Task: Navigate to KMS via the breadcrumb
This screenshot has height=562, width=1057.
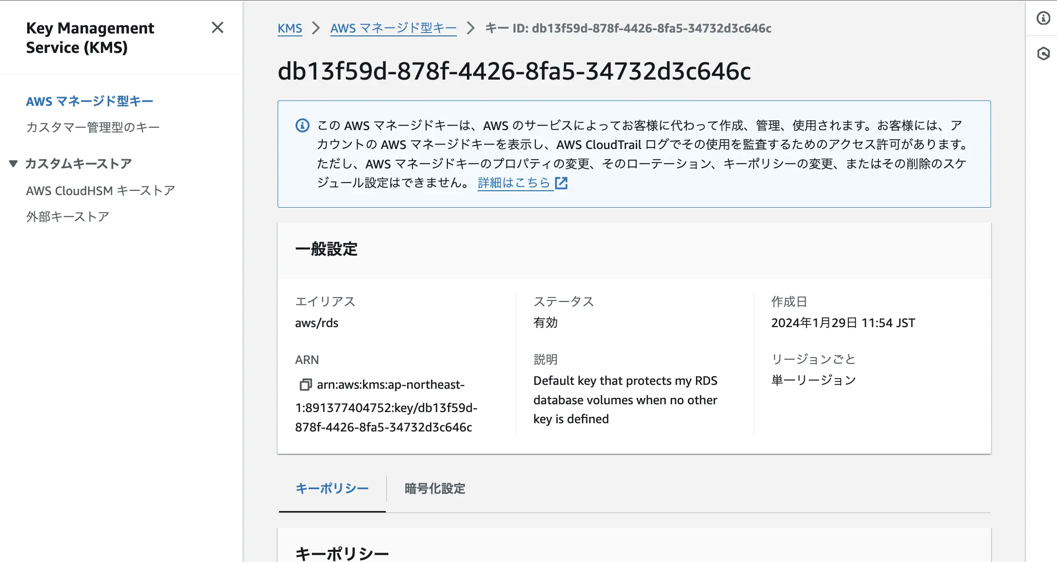Action: point(290,28)
